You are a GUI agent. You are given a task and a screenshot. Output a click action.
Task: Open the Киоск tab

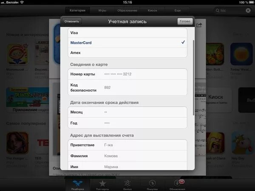[x=153, y=10]
